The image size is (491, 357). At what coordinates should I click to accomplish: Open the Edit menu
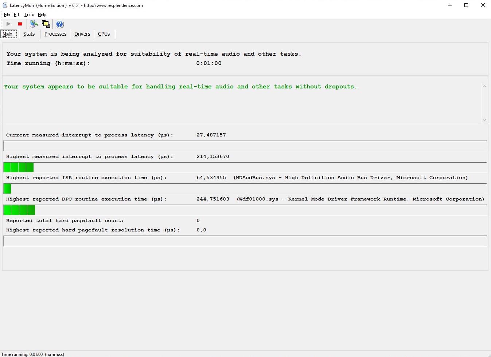pyautogui.click(x=17, y=15)
